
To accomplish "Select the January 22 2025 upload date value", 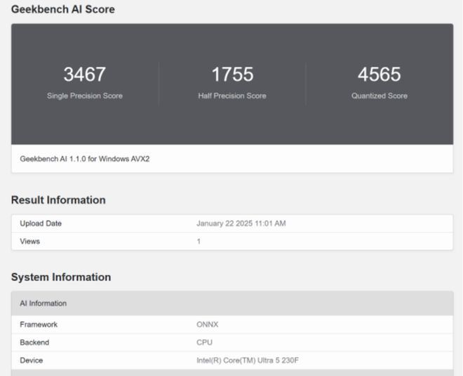I will coord(241,223).
